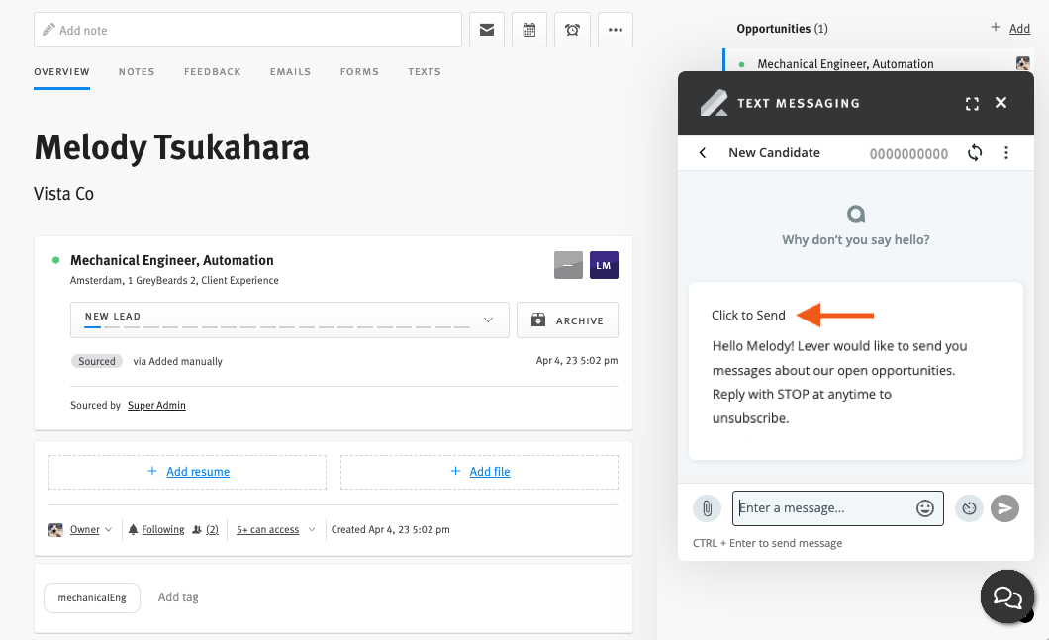Click the Melody Tsukahara name heading

click(x=171, y=147)
